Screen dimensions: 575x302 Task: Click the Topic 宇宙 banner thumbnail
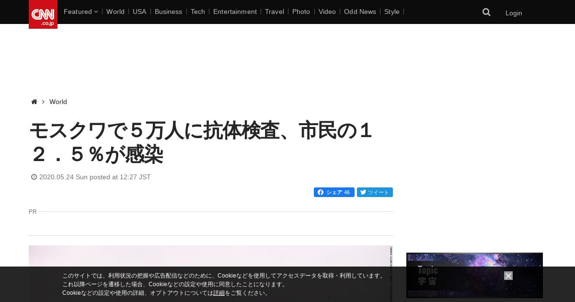tap(474, 275)
